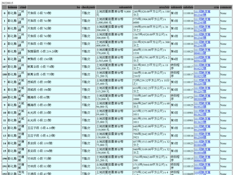This screenshot has width=234, height=175.
Task: Open the crm link in row 9
Action: pyautogui.click(x=202, y=105)
